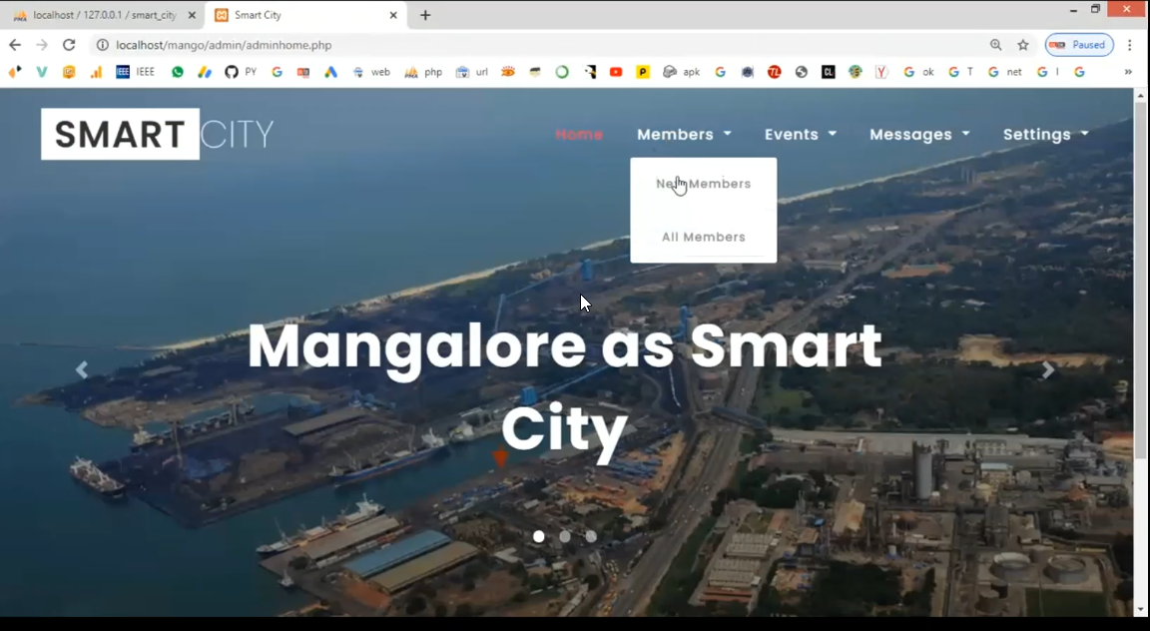Click the SMART CITY logo
This screenshot has height=631, width=1150.
157,134
